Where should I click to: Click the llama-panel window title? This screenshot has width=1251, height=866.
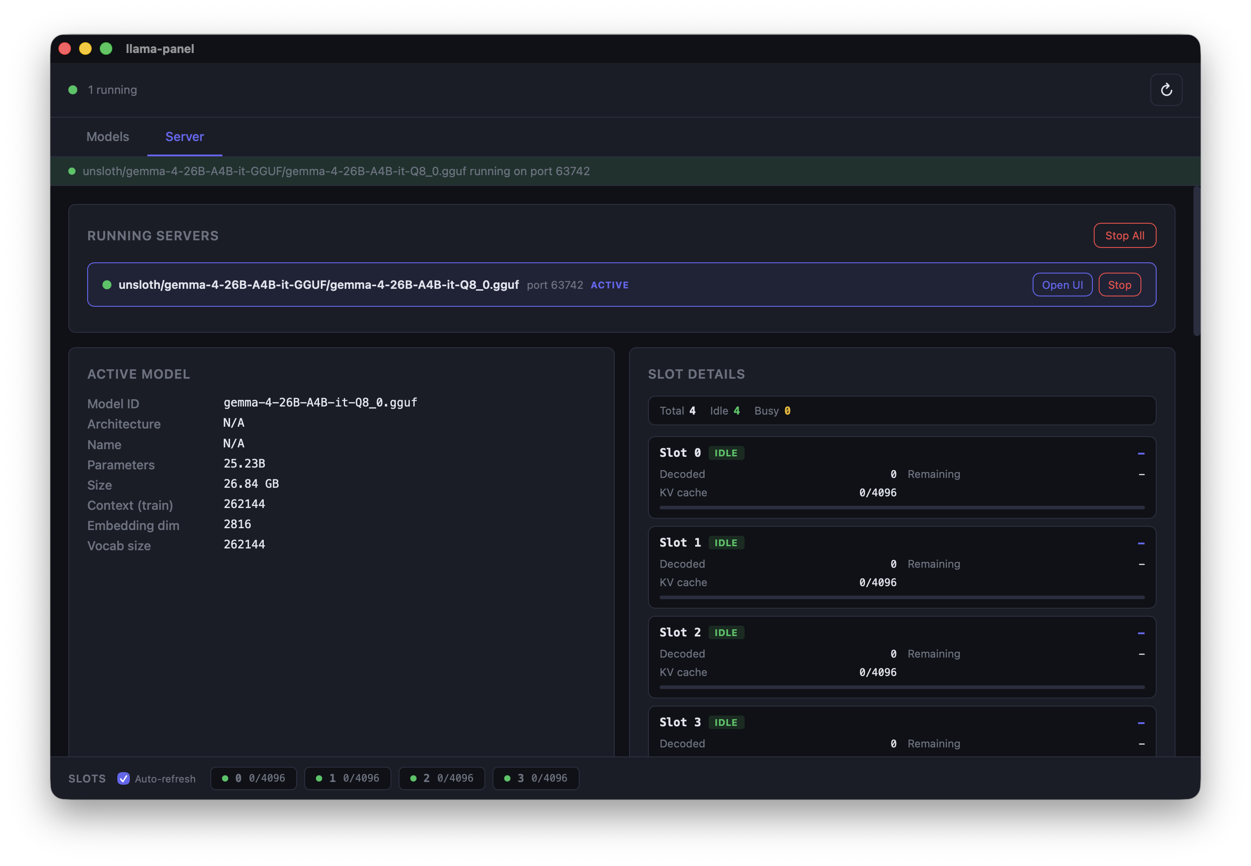click(x=160, y=49)
